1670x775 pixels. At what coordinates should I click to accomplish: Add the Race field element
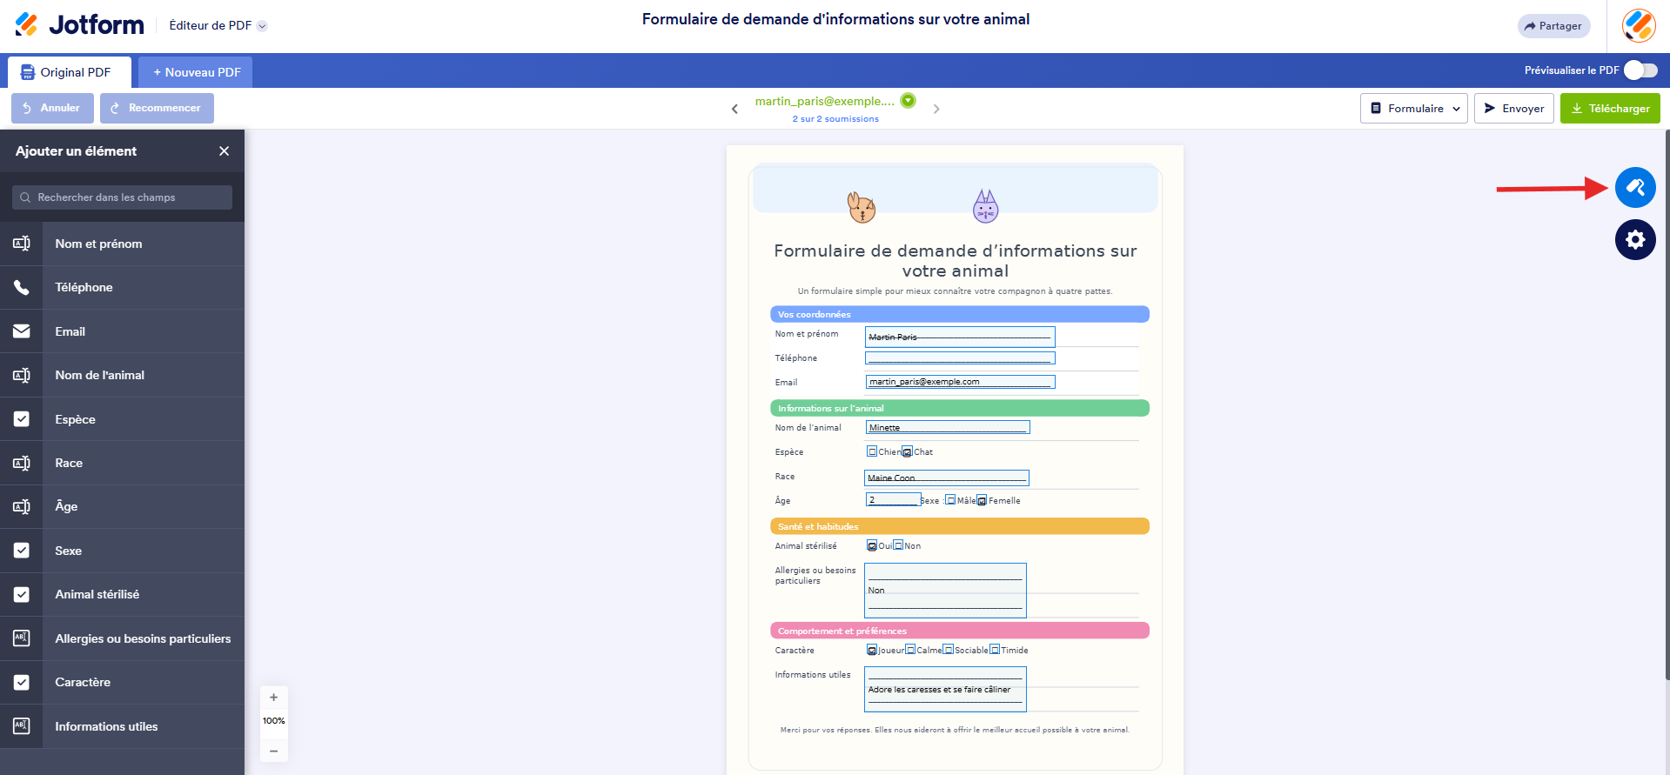(122, 463)
